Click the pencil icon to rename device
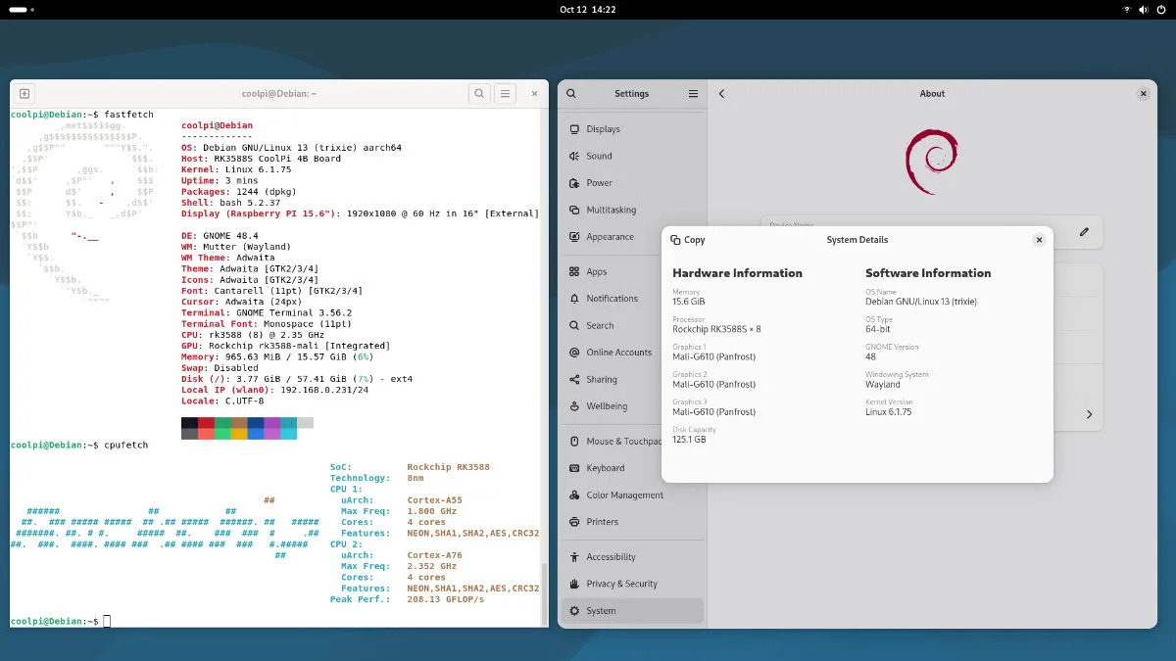The height and width of the screenshot is (661, 1176). pos(1084,232)
